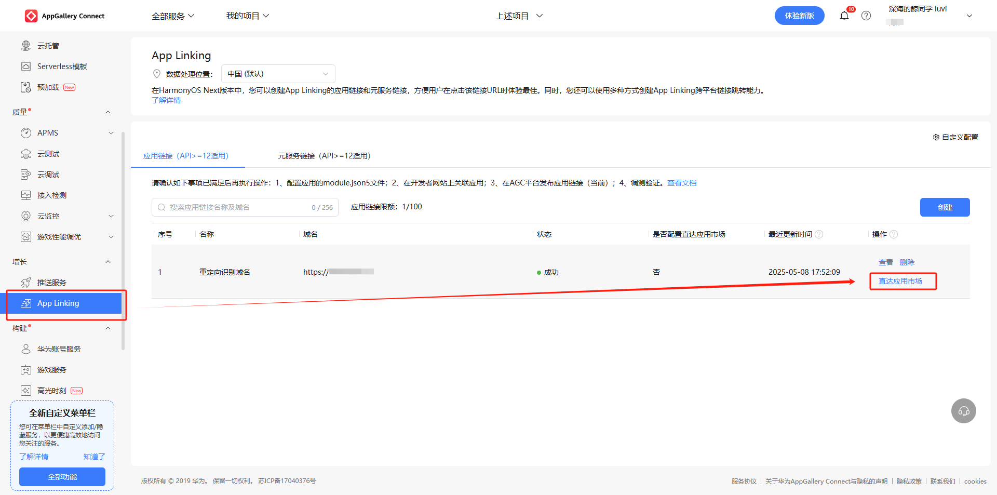
Task: Click 删除 for the 重定向识别域名 row
Action: pos(907,262)
